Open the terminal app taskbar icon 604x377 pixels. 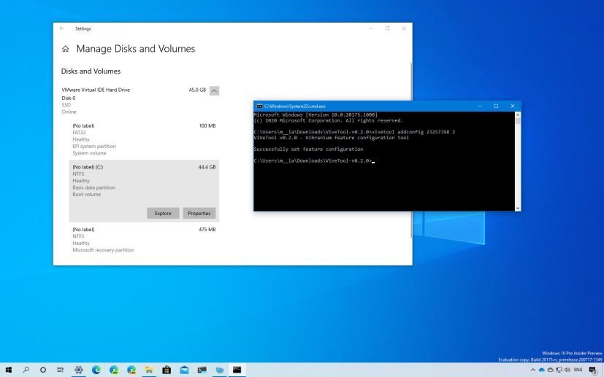click(202, 370)
